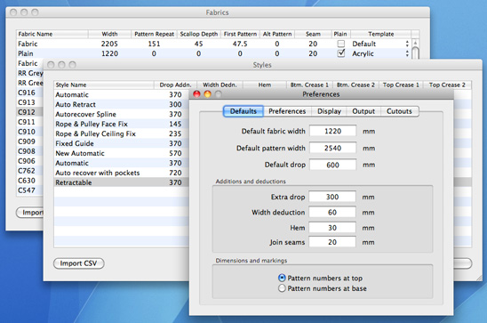Click Alt Pattern column header
This screenshot has width=487, height=323.
tap(277, 34)
